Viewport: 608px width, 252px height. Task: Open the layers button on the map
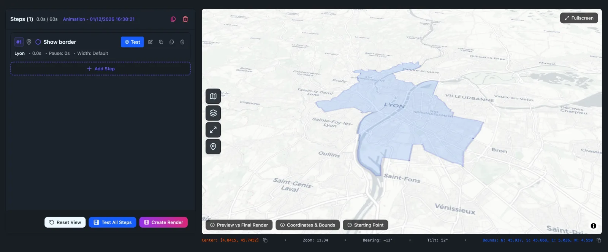click(x=213, y=113)
